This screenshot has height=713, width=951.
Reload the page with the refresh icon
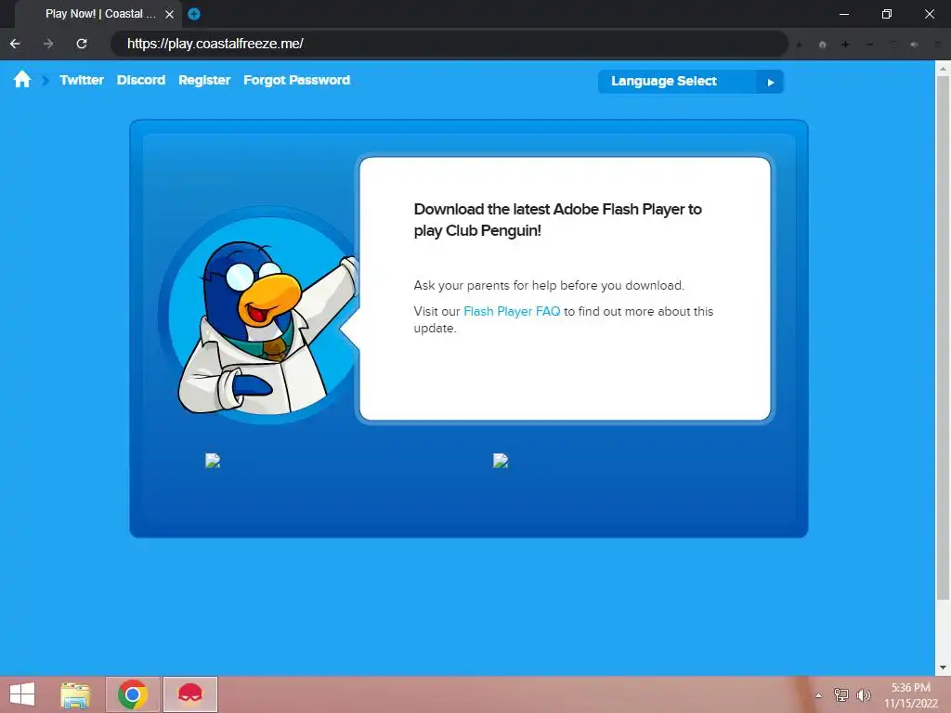[82, 44]
